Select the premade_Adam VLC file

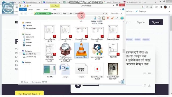pyautogui.click(x=81, y=50)
